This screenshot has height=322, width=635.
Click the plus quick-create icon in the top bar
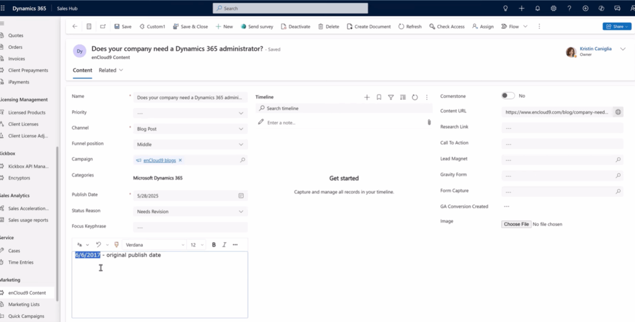pyautogui.click(x=522, y=8)
